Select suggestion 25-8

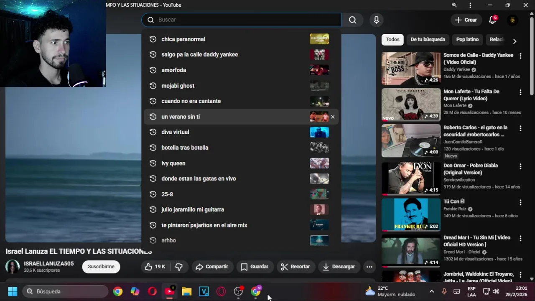click(241, 194)
